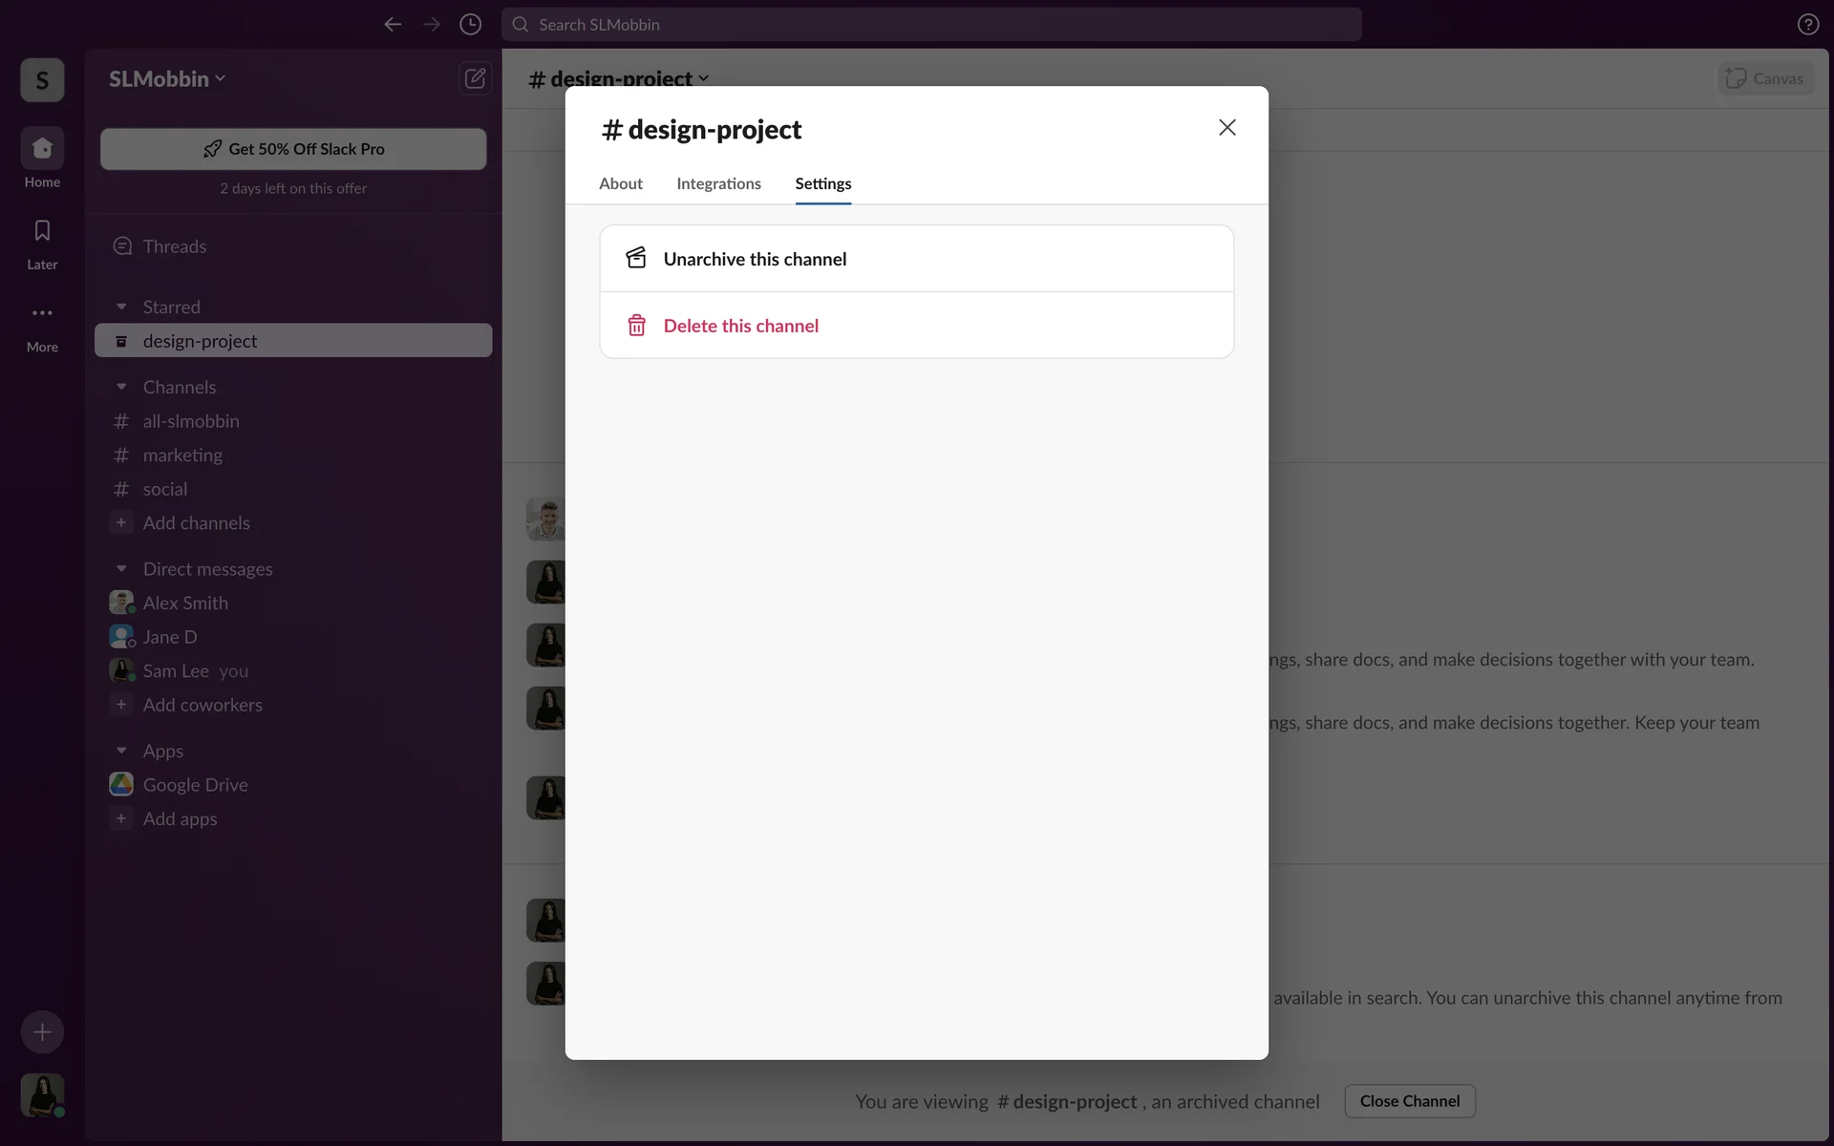Switch to the About tab

[x=620, y=183]
